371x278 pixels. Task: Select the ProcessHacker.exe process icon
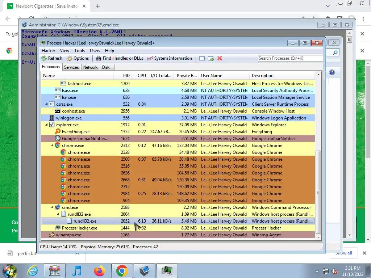[58, 228]
